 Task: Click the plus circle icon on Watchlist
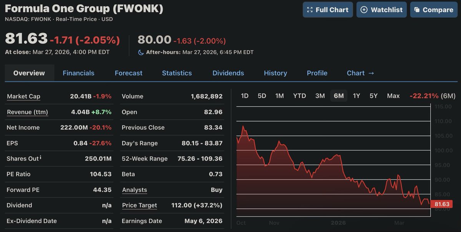pos(364,10)
